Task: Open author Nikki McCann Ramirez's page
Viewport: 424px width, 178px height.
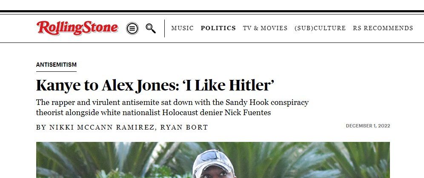Action: [x=100, y=127]
